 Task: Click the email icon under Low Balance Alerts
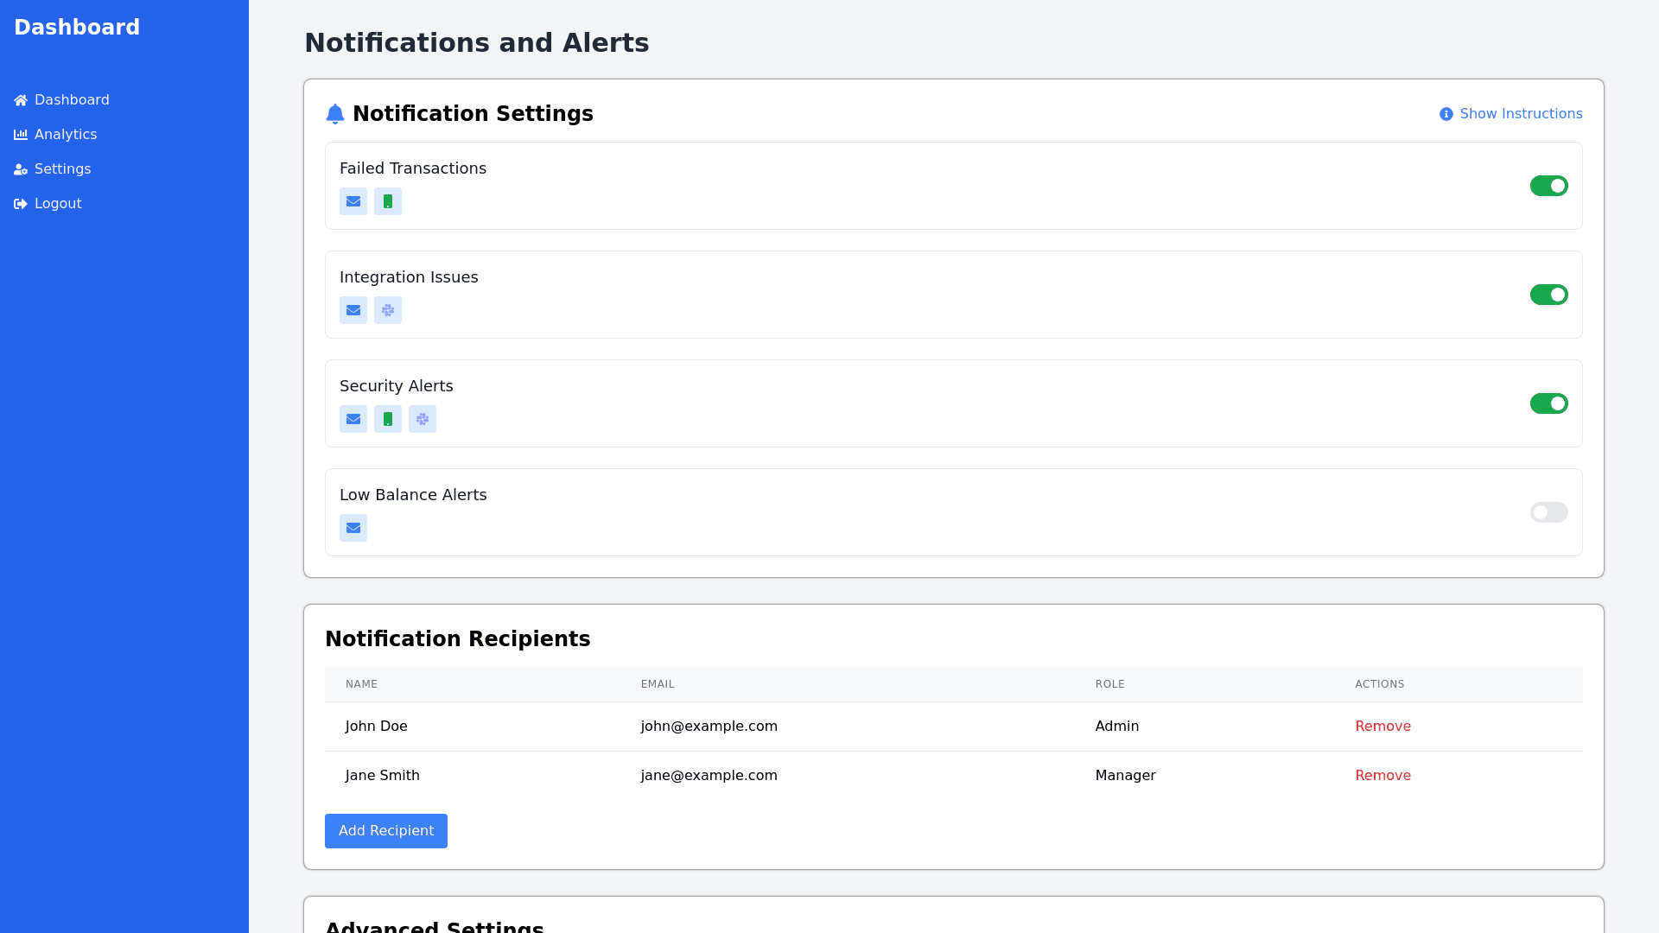tap(353, 528)
